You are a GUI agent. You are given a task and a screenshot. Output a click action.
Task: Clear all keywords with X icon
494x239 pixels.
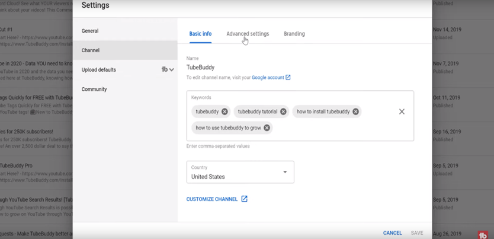402,111
